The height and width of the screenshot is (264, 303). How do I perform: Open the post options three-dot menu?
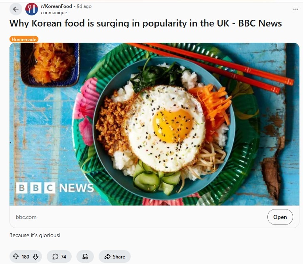click(x=295, y=9)
